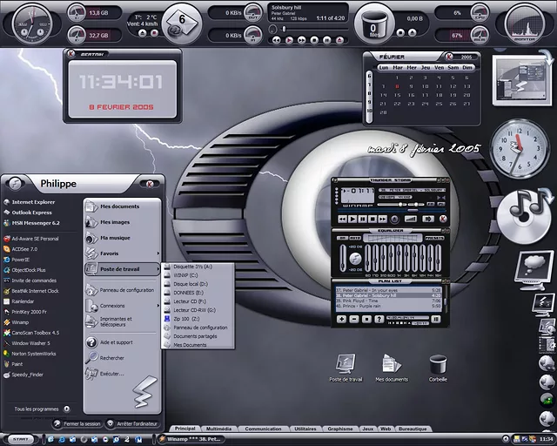Switch to the Multimédia dock tab
Image resolution: width=557 pixels, height=446 pixels.
tap(218, 429)
